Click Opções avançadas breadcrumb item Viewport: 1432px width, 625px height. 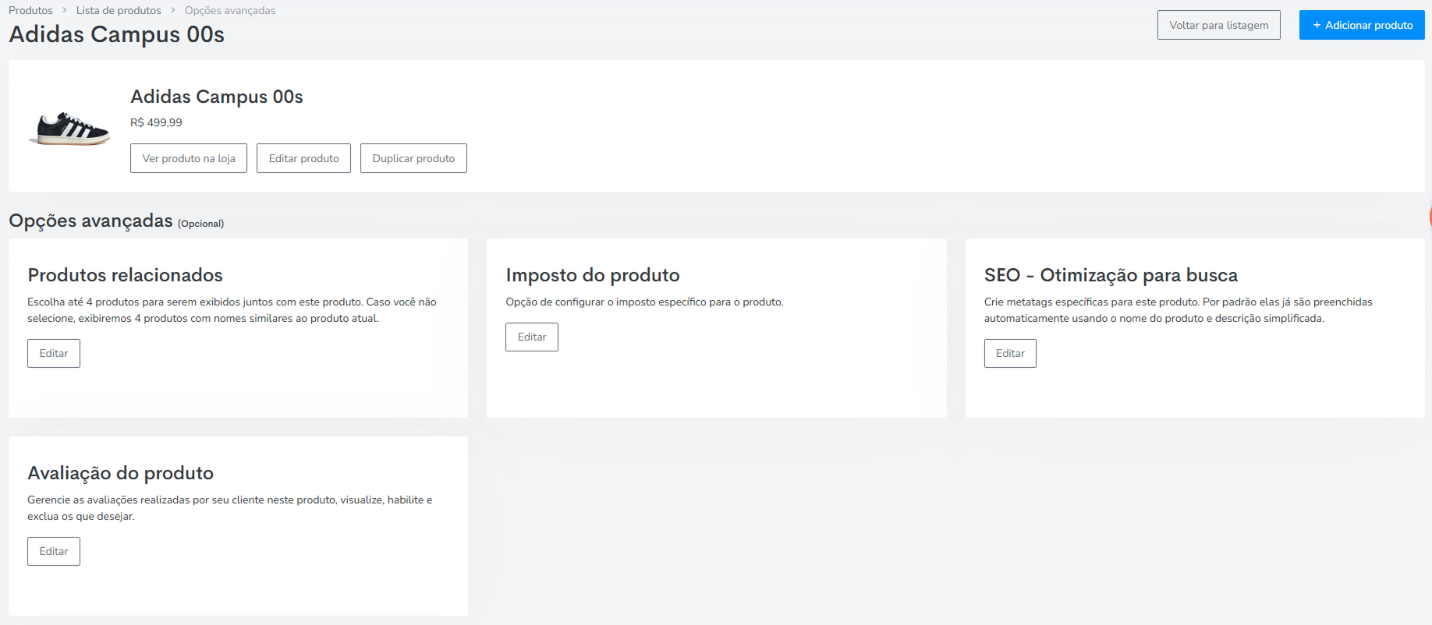230,10
